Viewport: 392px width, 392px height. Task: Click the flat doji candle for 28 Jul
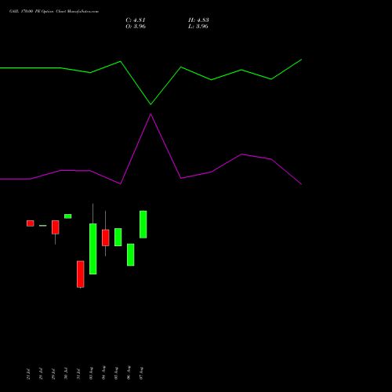click(x=43, y=226)
